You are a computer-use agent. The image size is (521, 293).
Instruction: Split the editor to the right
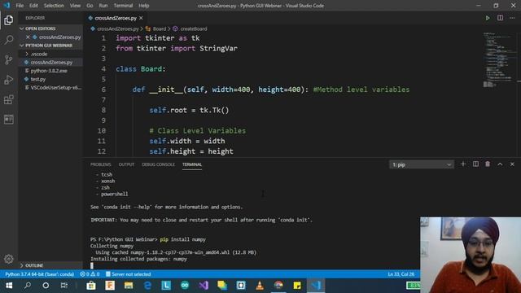coord(500,18)
